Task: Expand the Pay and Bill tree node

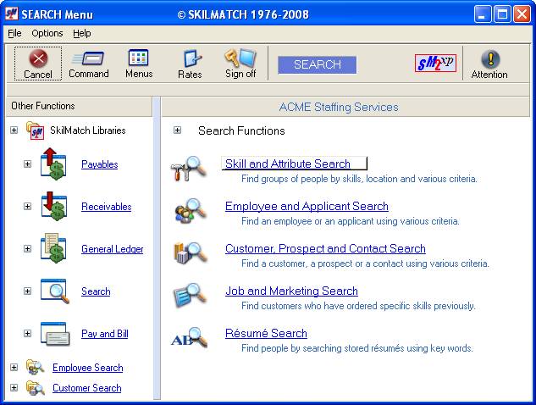Action: tap(27, 333)
